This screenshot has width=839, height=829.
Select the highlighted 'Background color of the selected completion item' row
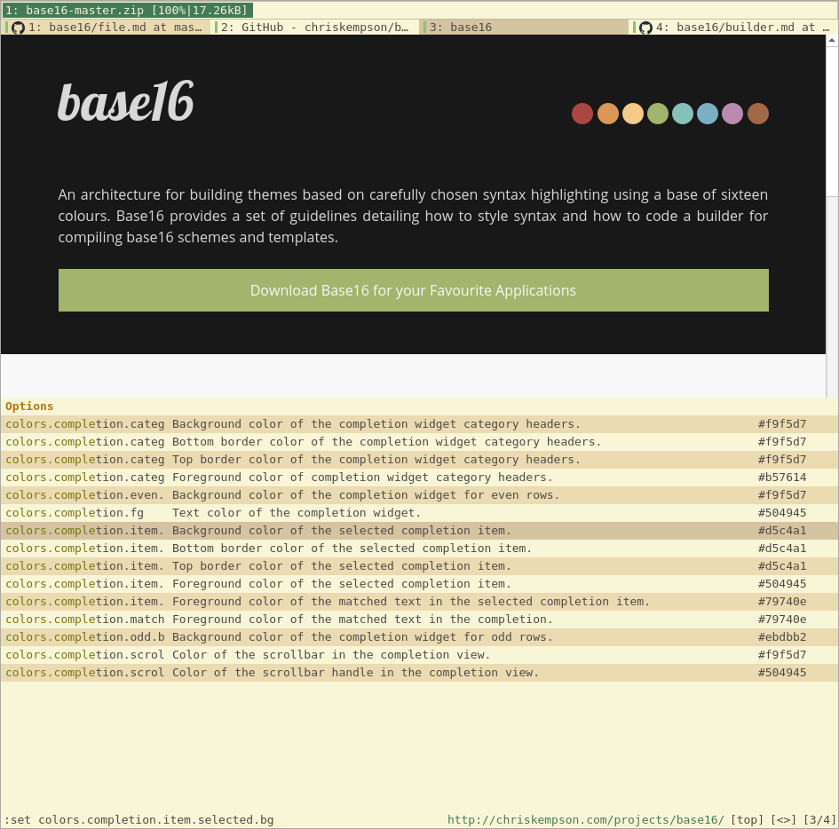[x=419, y=531]
